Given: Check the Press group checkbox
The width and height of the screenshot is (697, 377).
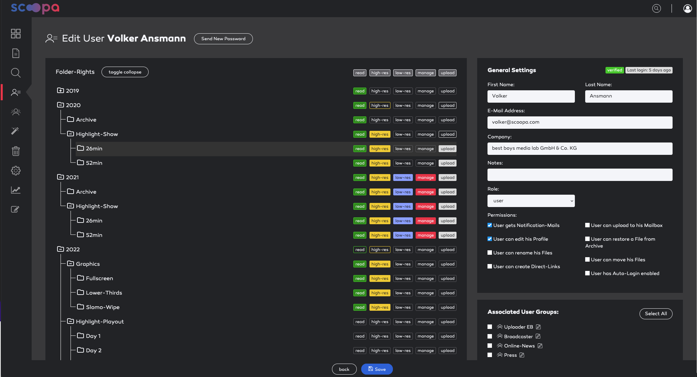Looking at the screenshot, I should tap(490, 355).
